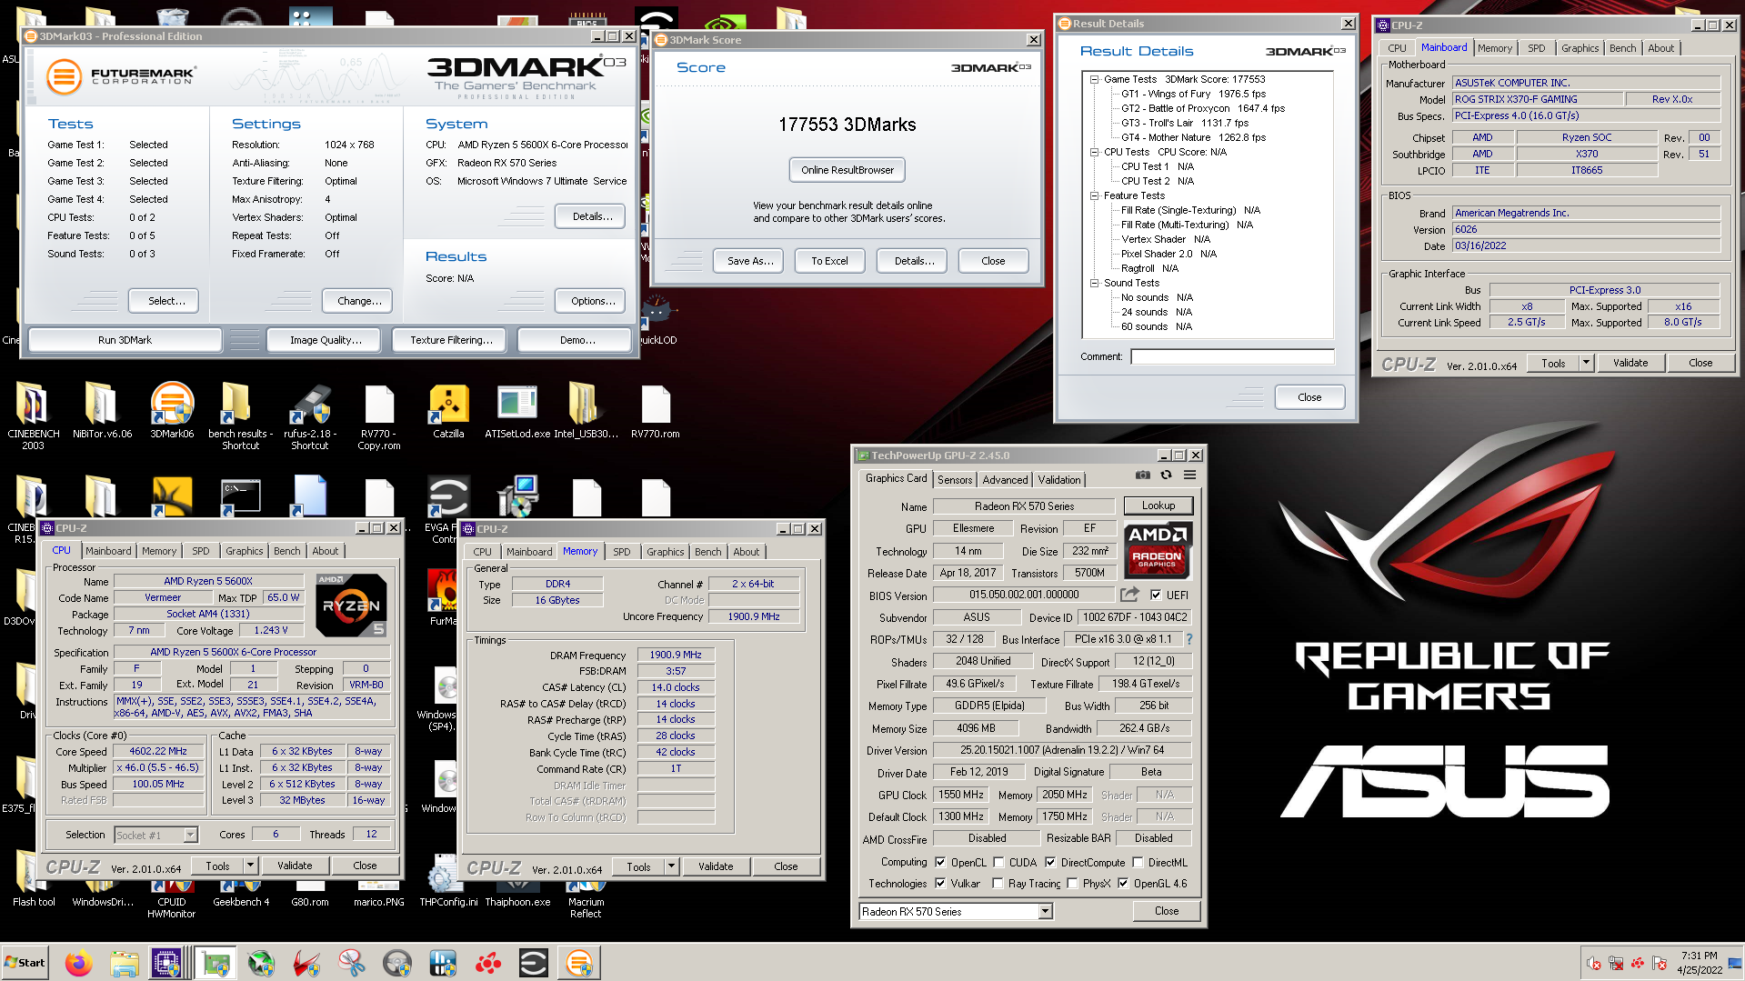Viewport: 1745px width, 981px height.
Task: Click the Start button
Action: point(25,963)
